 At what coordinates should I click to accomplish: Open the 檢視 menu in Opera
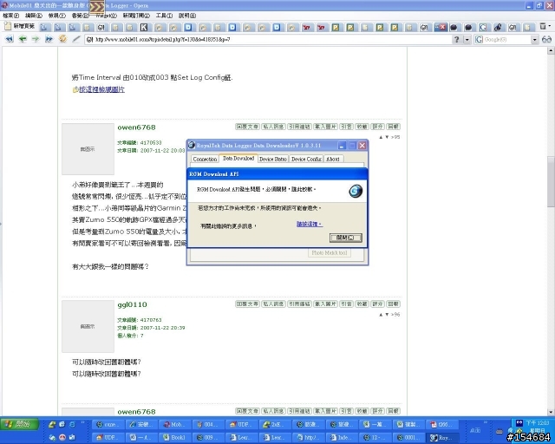click(56, 16)
